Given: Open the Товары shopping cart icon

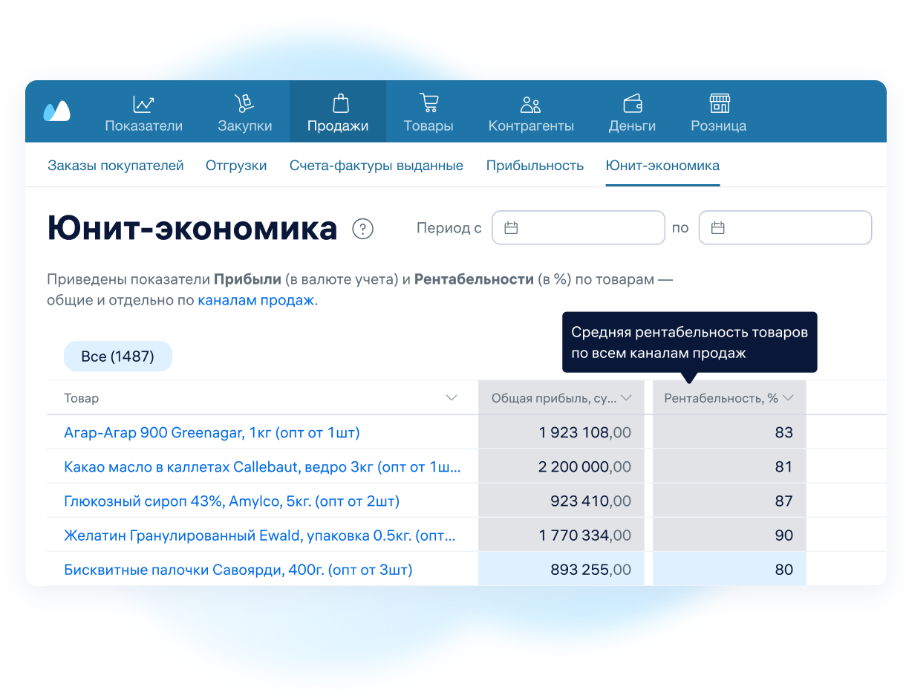Looking at the screenshot, I should 428,103.
